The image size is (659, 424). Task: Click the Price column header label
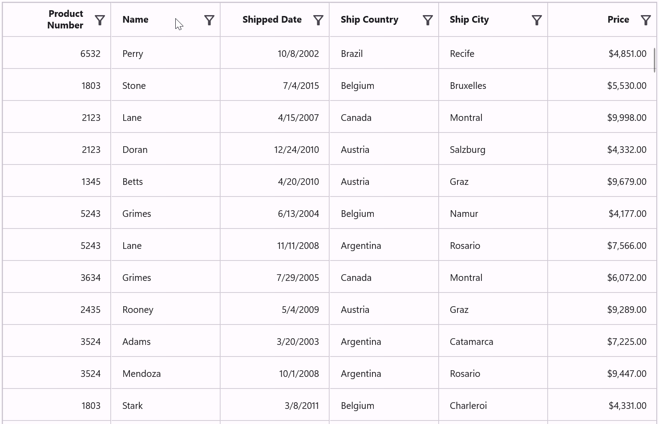point(618,20)
